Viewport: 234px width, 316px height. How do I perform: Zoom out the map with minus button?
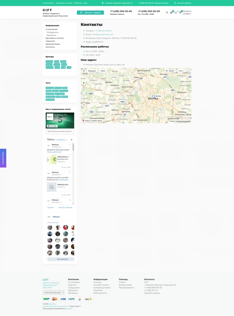click(84, 105)
